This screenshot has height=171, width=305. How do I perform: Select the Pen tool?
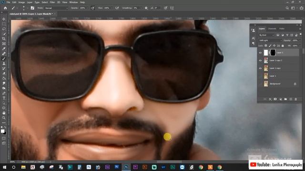pyautogui.click(x=4, y=93)
